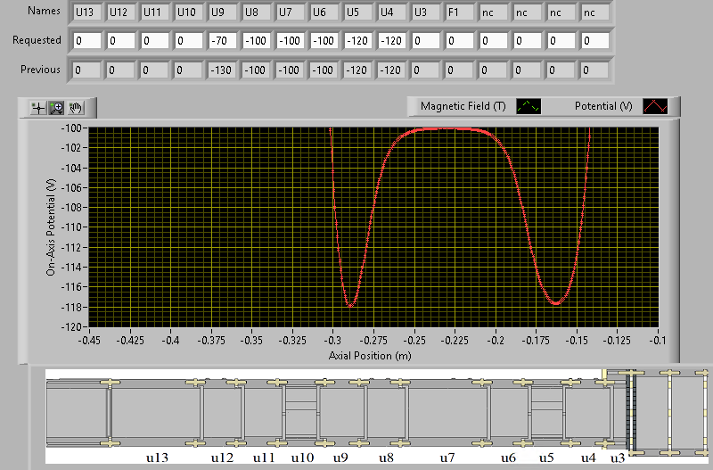Viewport: 713px width, 470px height.
Task: Click Previous value -120 for U4
Action: pyautogui.click(x=391, y=70)
